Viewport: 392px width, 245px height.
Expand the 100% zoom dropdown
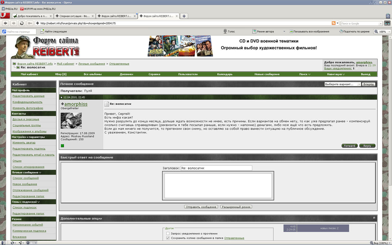point(389,32)
